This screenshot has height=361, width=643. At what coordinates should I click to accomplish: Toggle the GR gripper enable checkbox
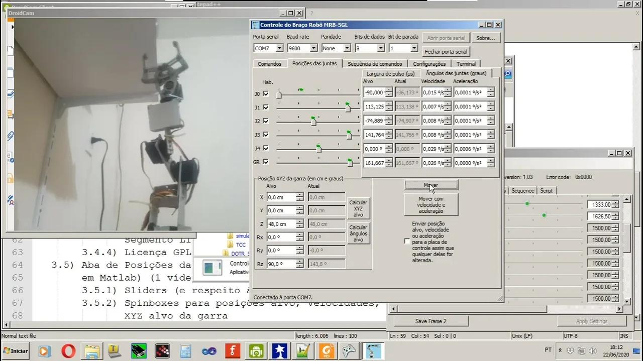point(266,162)
